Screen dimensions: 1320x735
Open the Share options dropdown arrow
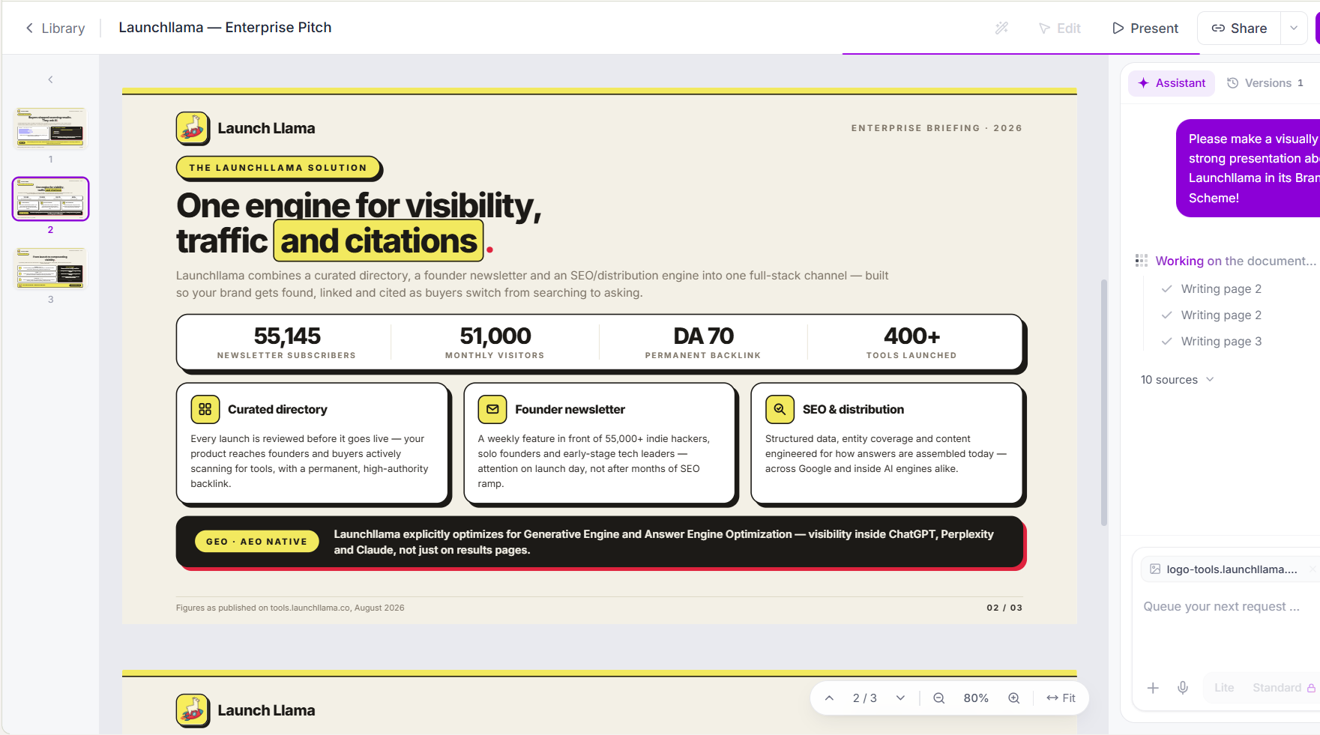pos(1294,28)
